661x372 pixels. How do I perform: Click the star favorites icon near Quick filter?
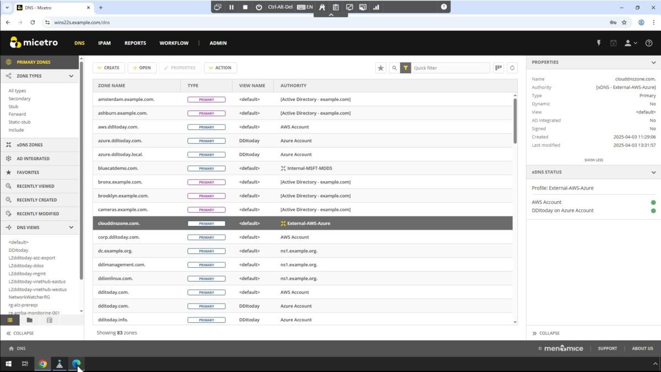(381, 67)
